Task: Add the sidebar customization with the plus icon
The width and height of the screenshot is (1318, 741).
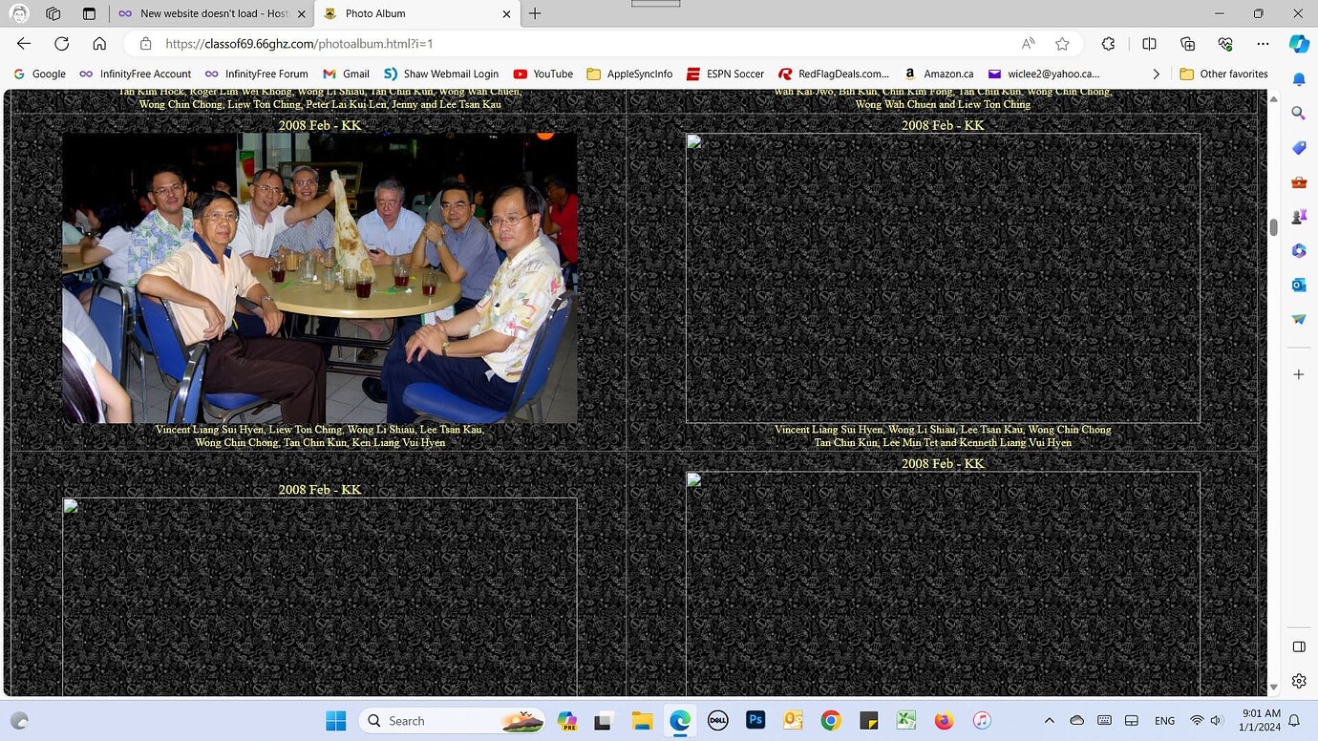Action: click(x=1298, y=375)
